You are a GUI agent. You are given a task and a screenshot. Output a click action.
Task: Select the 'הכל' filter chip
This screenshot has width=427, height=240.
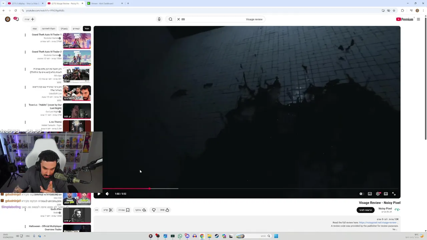click(x=87, y=29)
